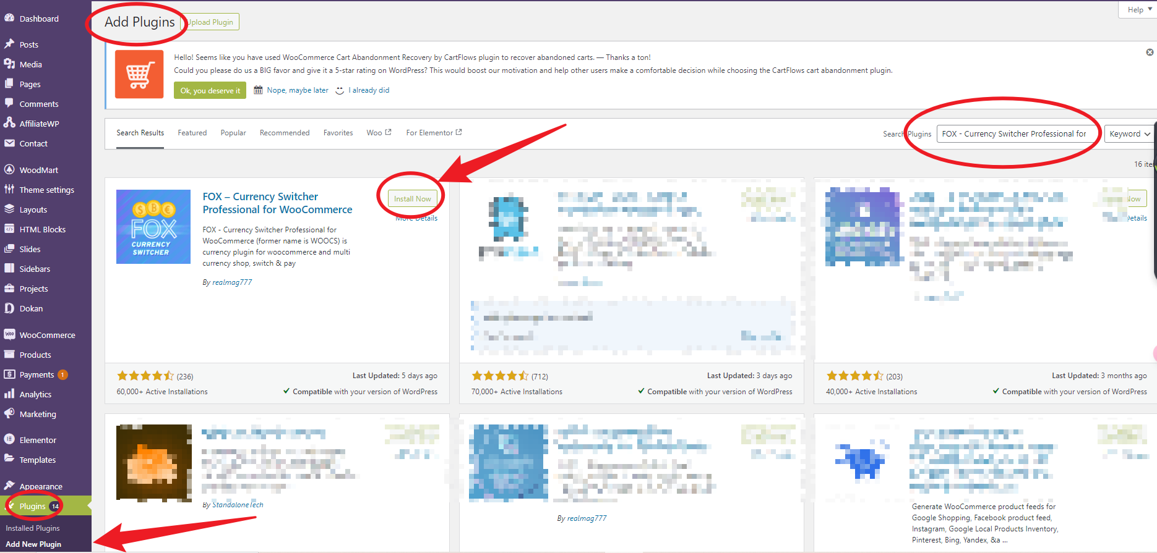Click the Templates folder icon

point(9,459)
